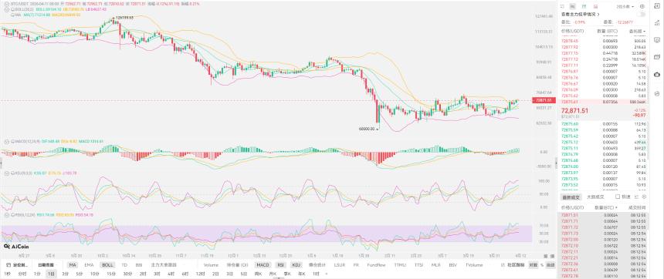Image resolution: width=664 pixels, height=279 pixels.
Task: Open the sidebar calendar icon
Action: [657, 56]
